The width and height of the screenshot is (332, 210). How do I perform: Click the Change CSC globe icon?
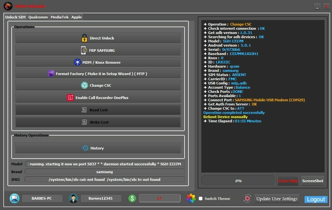84,85
